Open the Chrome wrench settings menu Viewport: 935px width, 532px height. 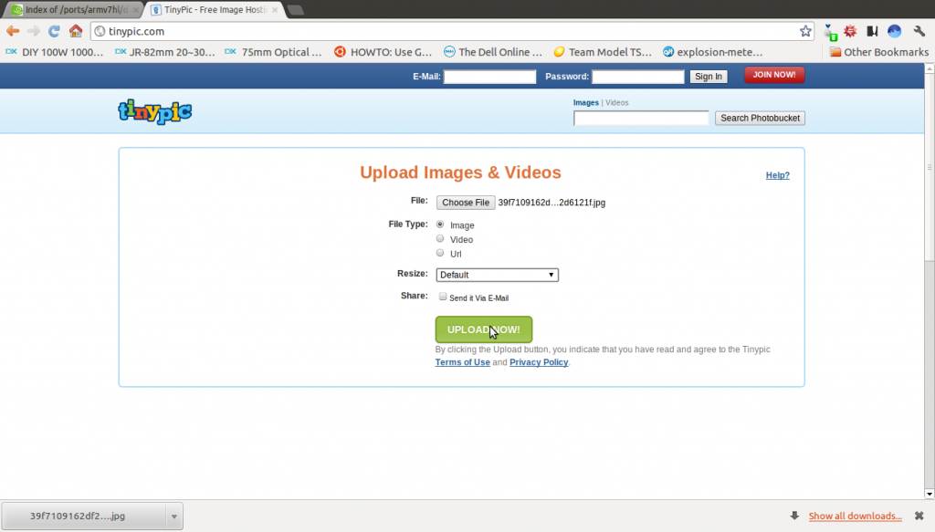click(x=919, y=31)
